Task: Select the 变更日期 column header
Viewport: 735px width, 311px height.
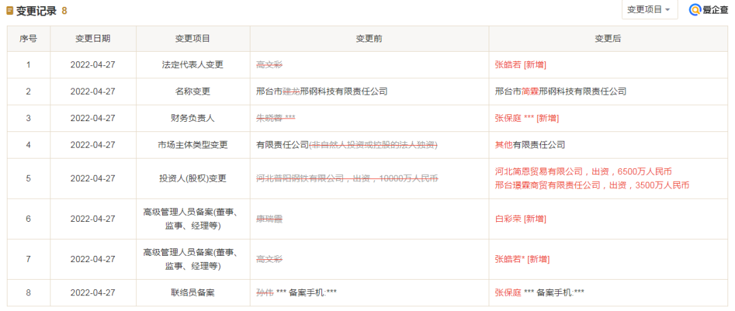Action: [x=93, y=39]
